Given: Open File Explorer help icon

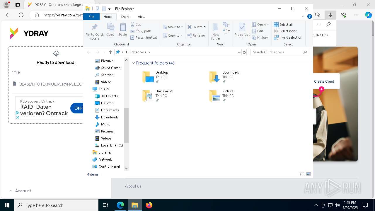Looking at the screenshot, I should tap(309, 17).
